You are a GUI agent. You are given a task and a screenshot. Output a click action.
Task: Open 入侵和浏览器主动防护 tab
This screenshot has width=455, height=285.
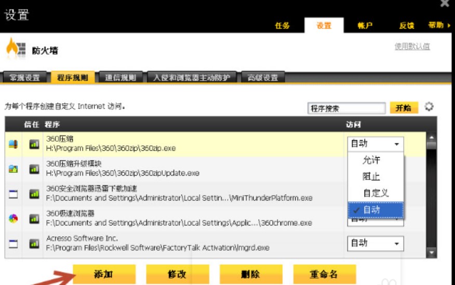[192, 77]
